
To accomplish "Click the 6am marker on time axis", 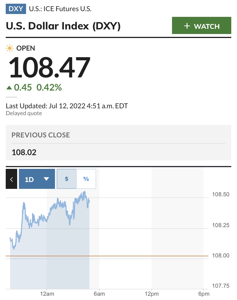I will pyautogui.click(x=99, y=294).
